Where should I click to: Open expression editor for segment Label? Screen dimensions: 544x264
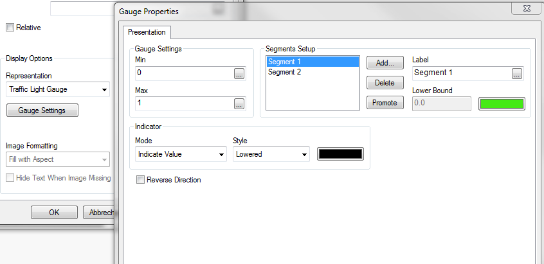[x=516, y=74]
